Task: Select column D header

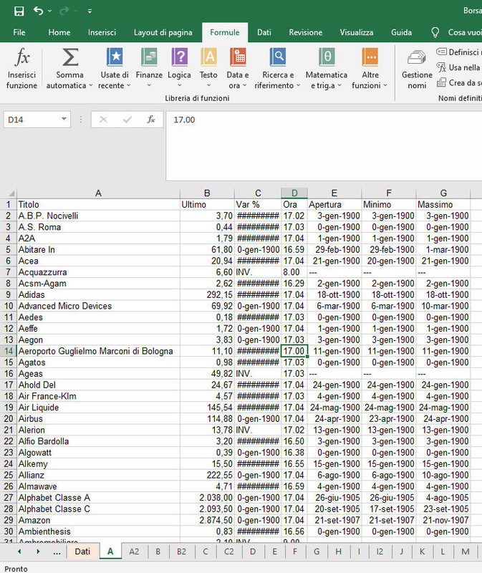Action: pyautogui.click(x=294, y=193)
